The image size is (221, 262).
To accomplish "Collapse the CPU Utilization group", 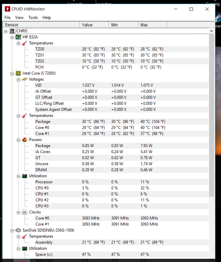I will tap(19, 176).
